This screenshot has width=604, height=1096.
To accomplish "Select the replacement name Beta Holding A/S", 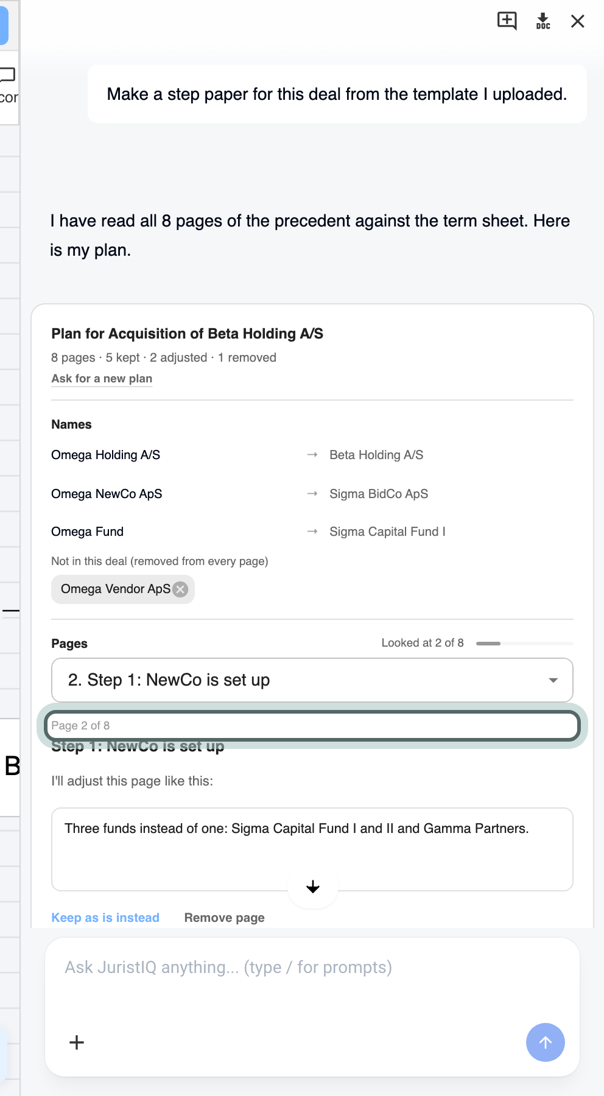I will (x=376, y=455).
